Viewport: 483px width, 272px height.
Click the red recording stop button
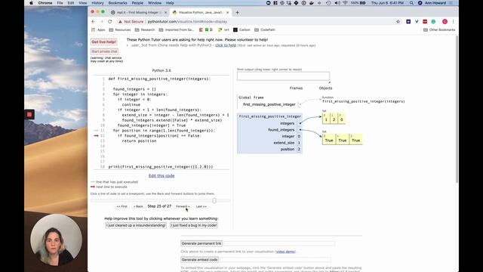(29, 115)
